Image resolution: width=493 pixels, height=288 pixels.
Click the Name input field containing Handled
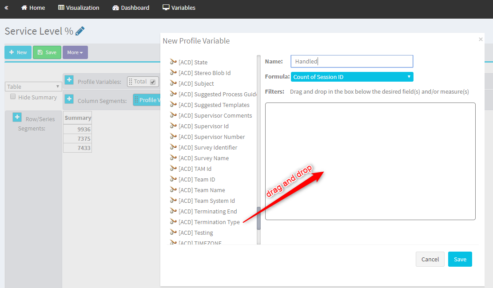[352, 61]
